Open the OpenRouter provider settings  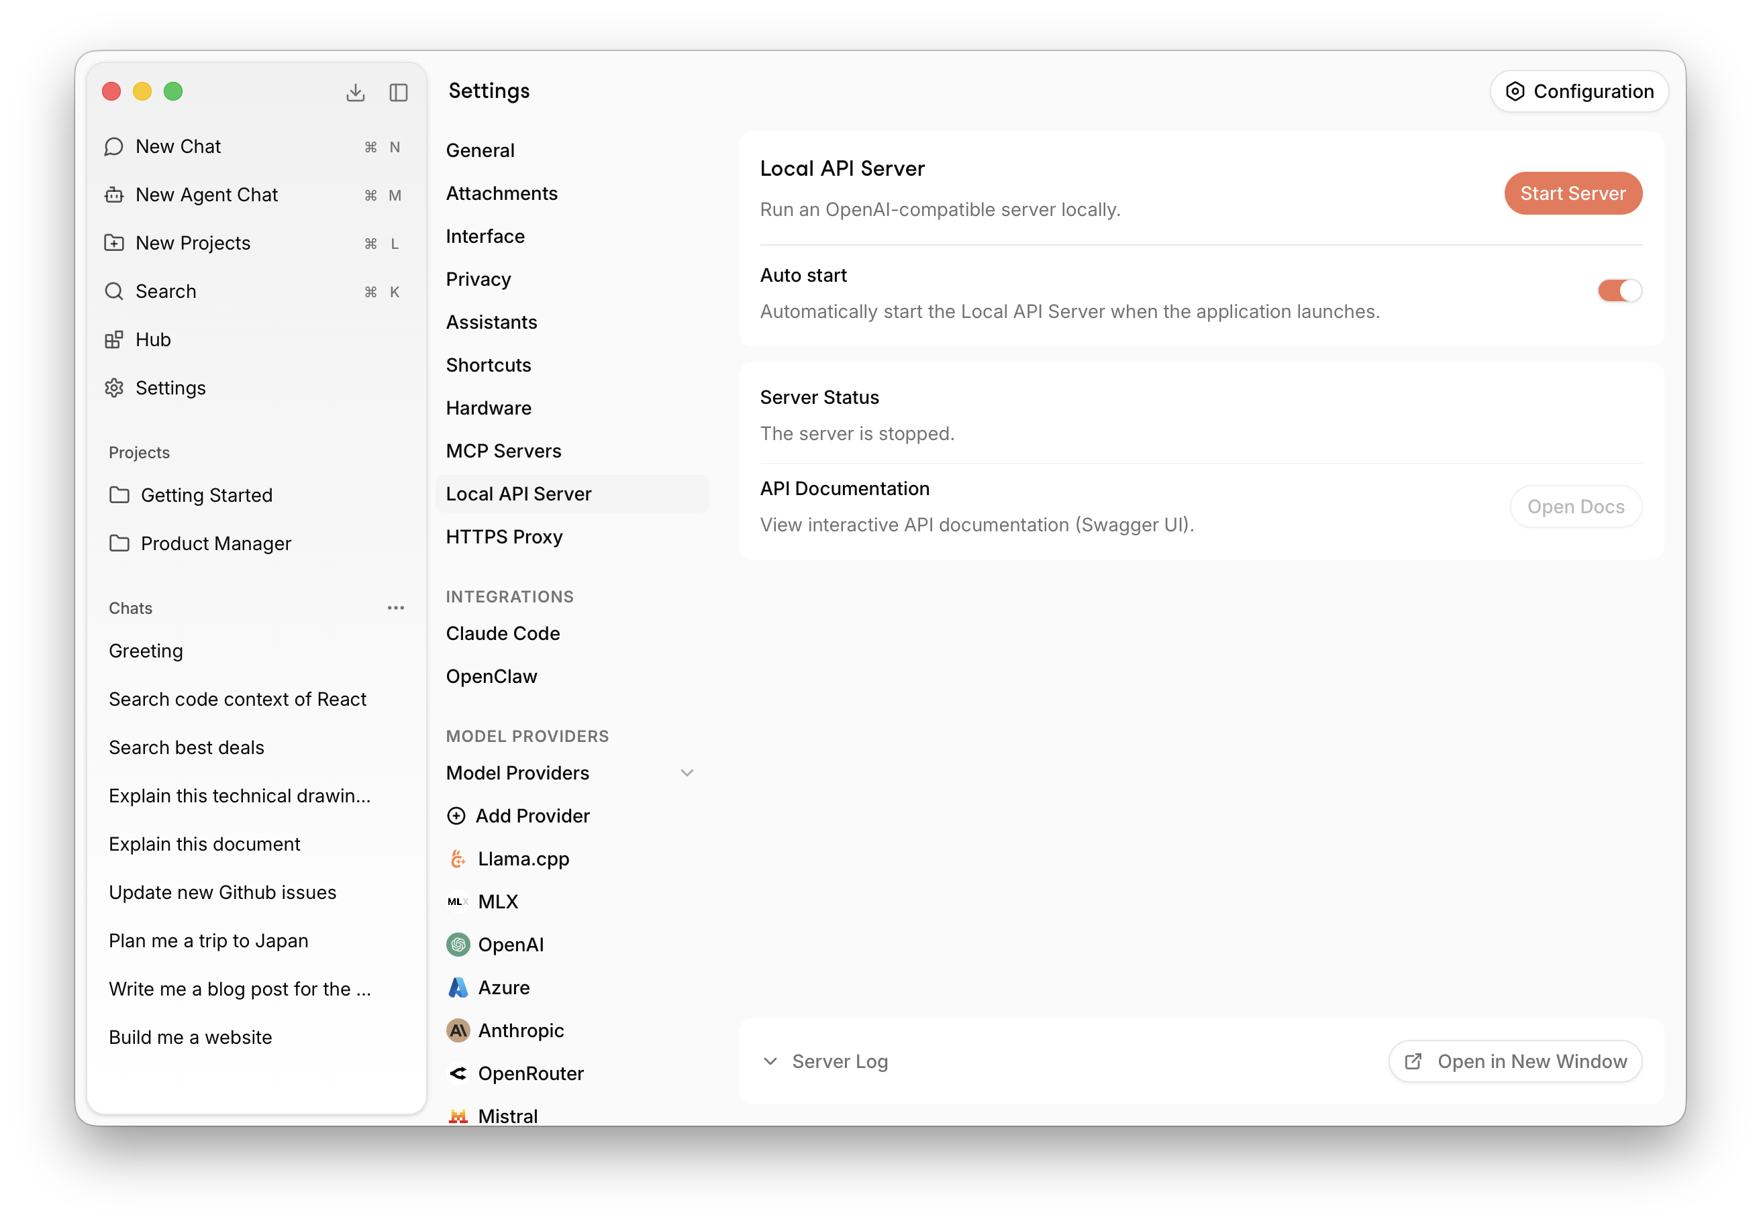(x=531, y=1073)
